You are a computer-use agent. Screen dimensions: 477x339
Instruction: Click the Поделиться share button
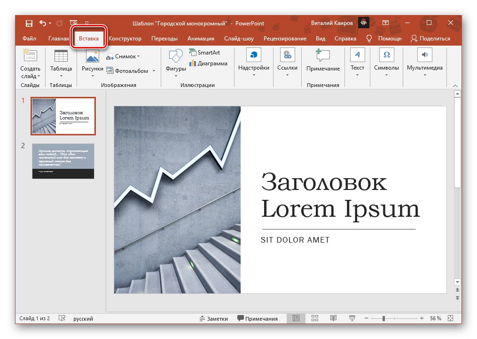430,39
